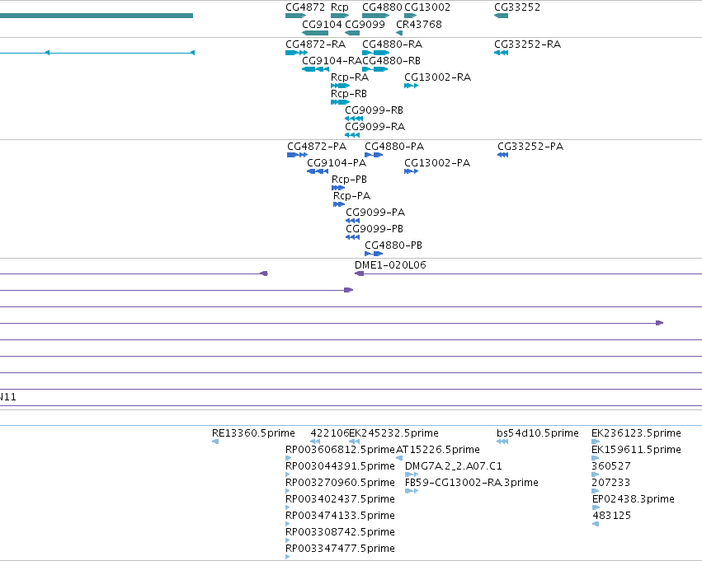Select the CG4880-RA transcript label
702x561 pixels.
click(x=392, y=44)
